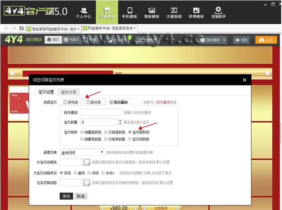This screenshot has width=282, height=210.
Task: Select the 主图视频 main video icon
Action: click(174, 12)
